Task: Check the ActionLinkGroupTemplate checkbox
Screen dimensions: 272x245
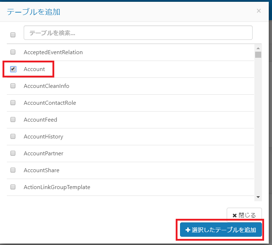Action: coord(13,187)
